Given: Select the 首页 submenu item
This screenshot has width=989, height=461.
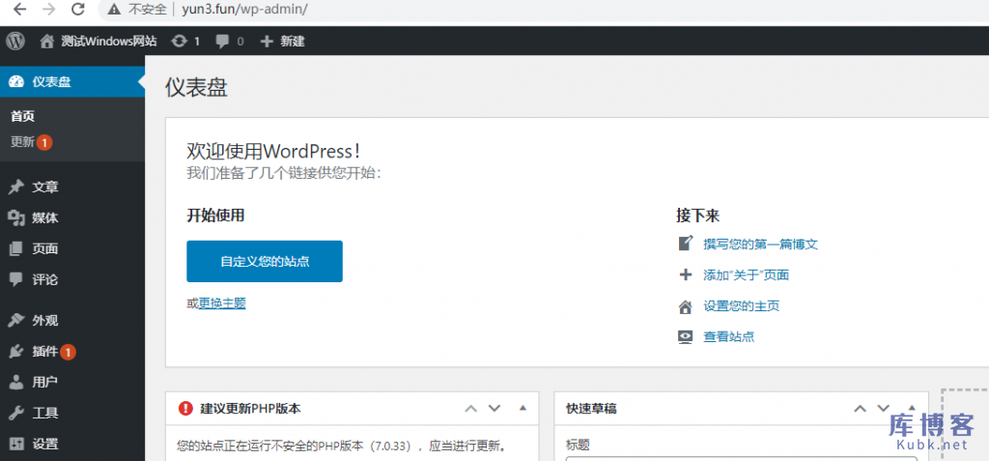Looking at the screenshot, I should tap(23, 116).
